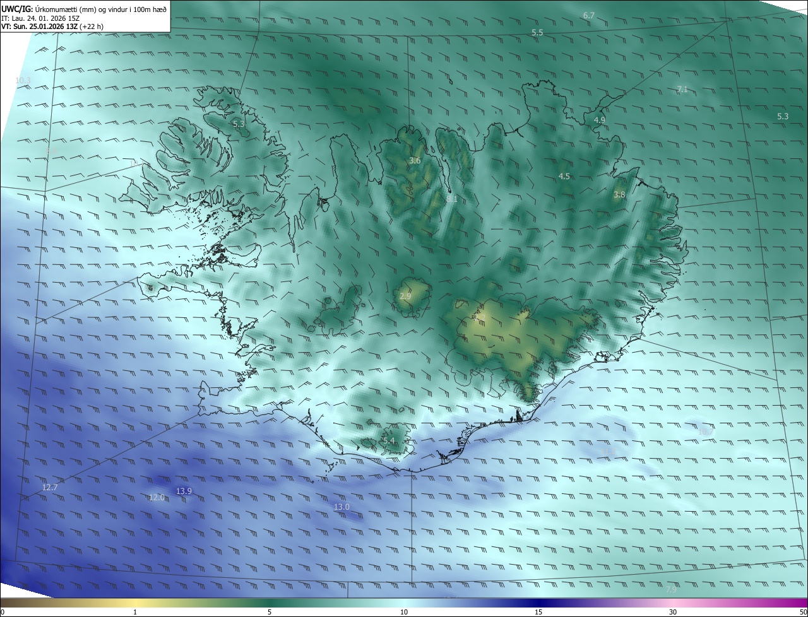Click the "13.9" value label

[x=184, y=491]
